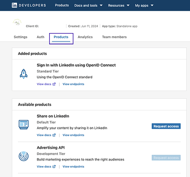View endpoints for Share on LinkedIn
190x177 pixels.
[x=73, y=135]
